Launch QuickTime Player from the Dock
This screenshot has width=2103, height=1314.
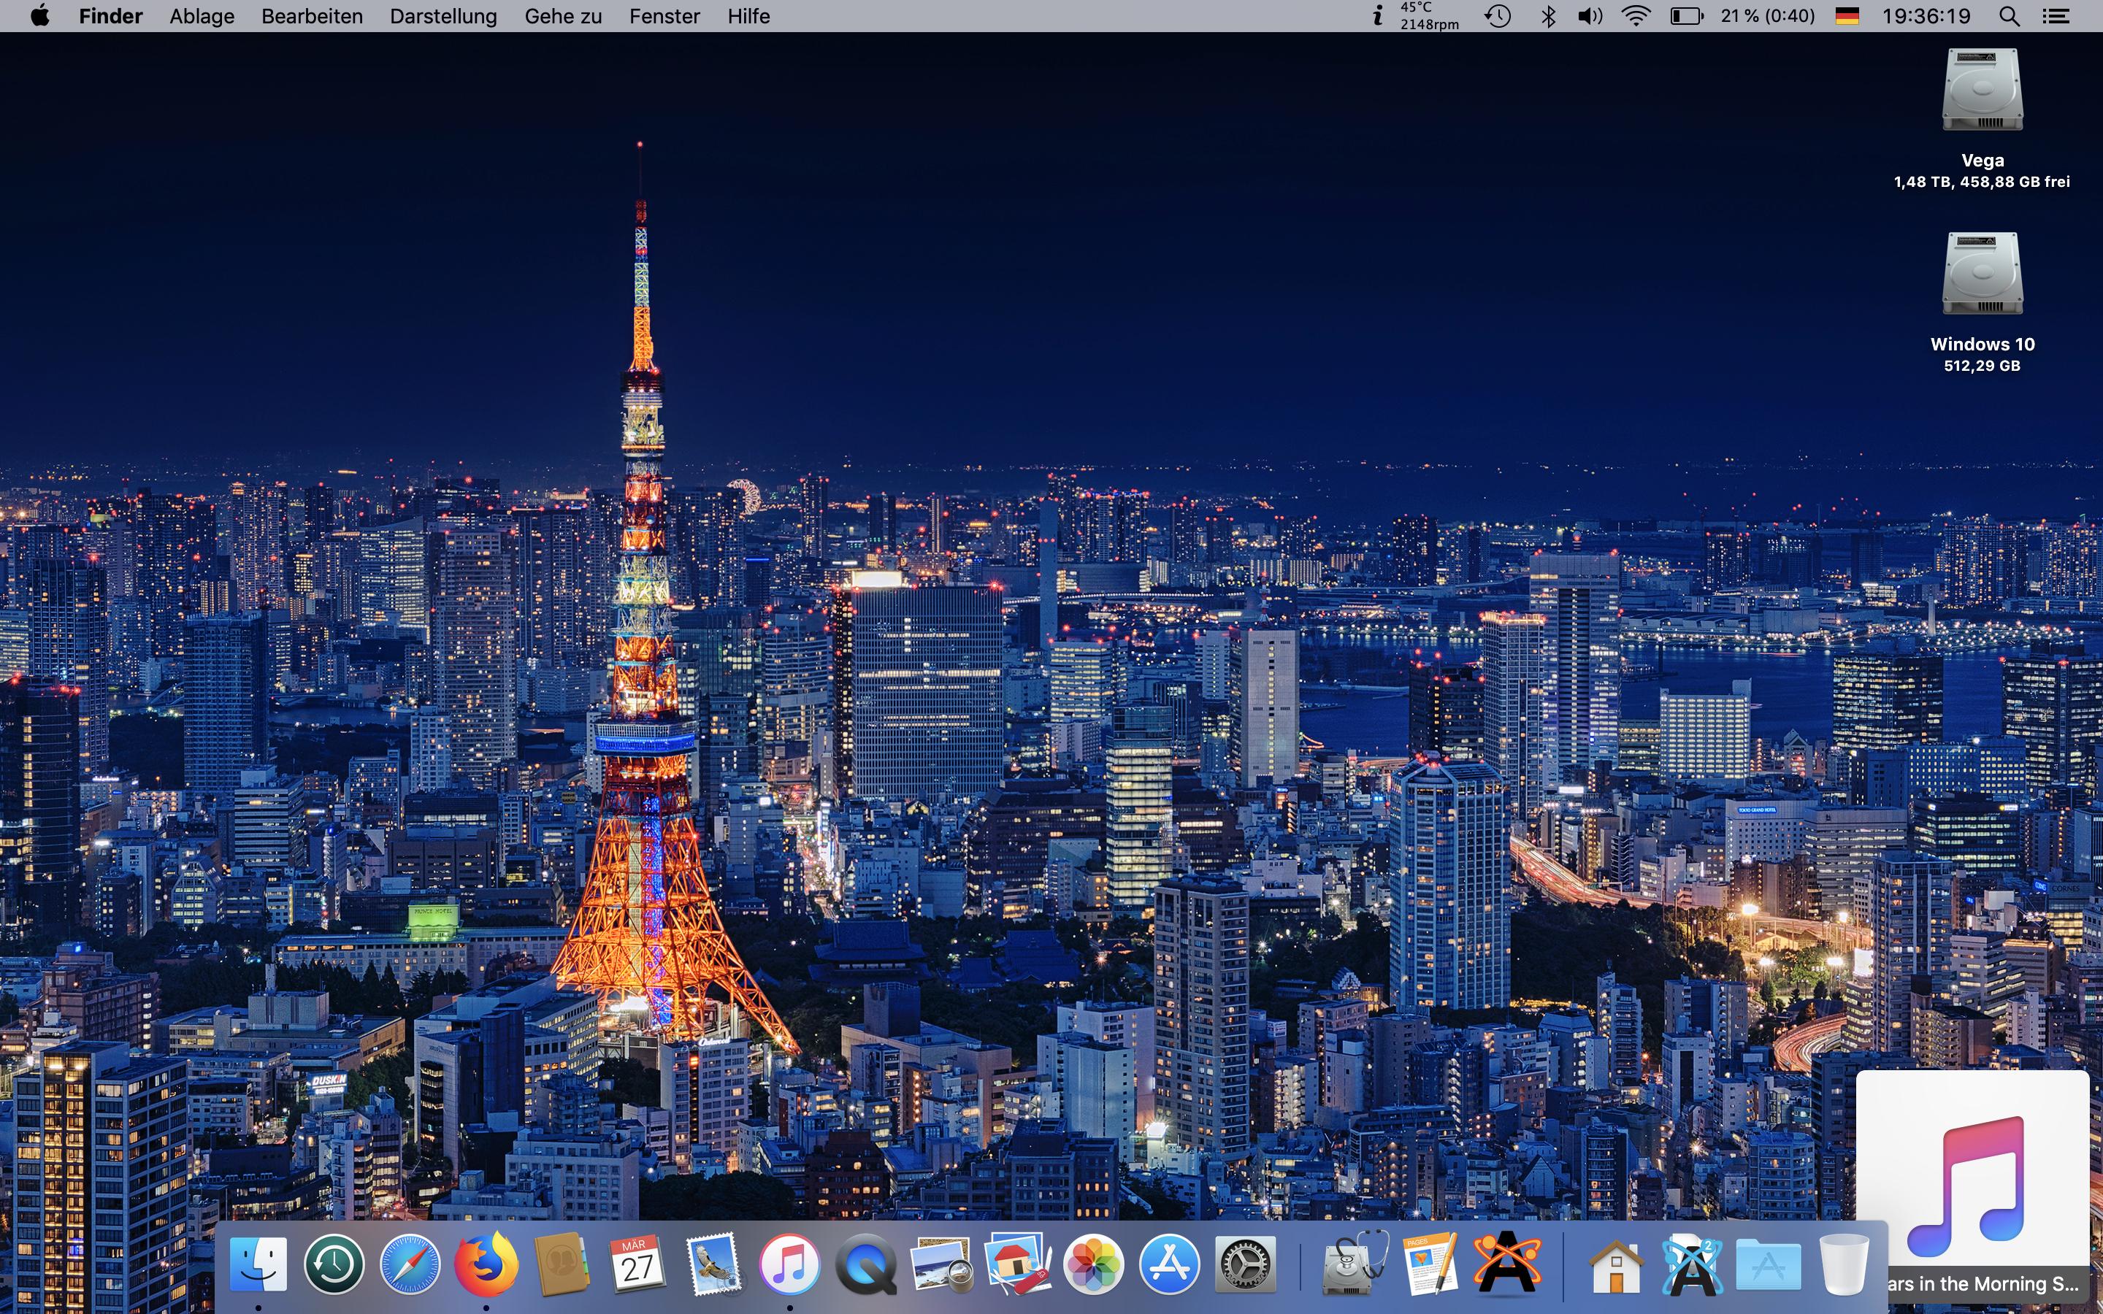pos(865,1264)
